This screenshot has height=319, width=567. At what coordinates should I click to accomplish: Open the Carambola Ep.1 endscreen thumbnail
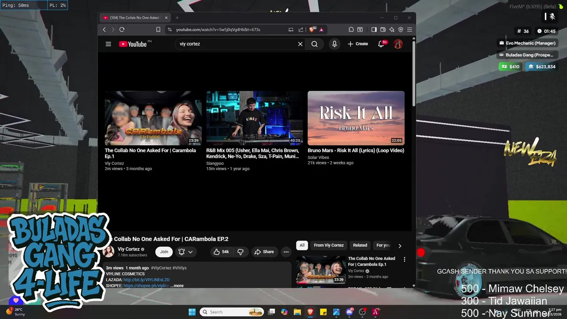[x=153, y=118]
